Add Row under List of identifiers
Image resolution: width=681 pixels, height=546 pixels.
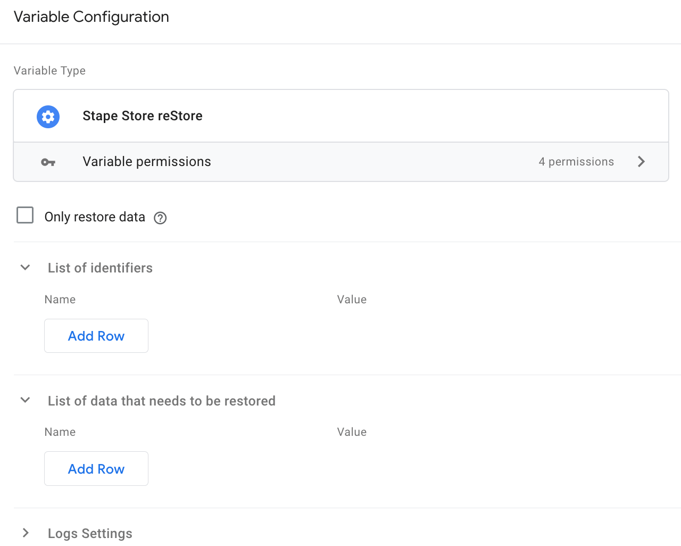96,336
